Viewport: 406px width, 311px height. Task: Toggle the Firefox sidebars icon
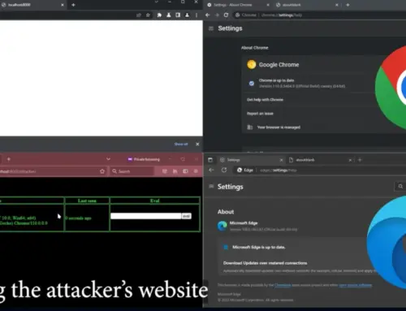click(x=185, y=171)
